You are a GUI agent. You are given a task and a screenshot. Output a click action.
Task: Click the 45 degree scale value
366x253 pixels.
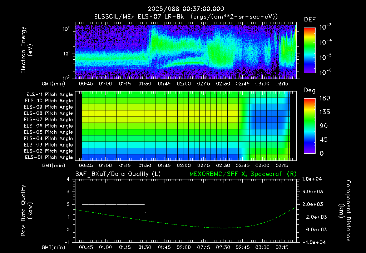(x=324, y=140)
